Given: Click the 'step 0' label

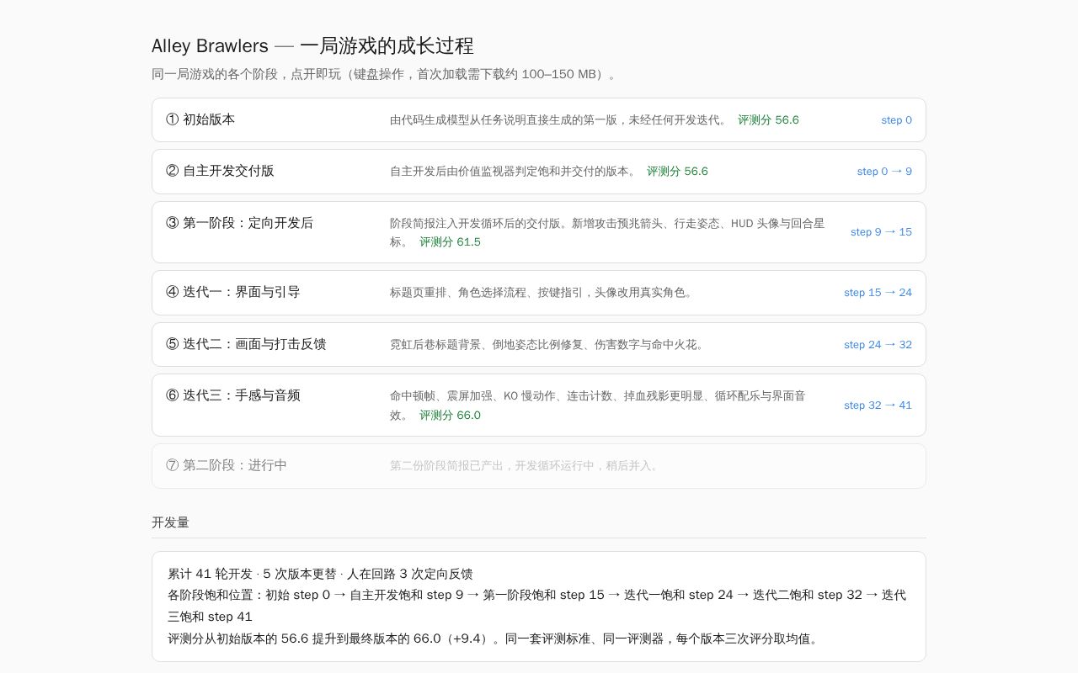Looking at the screenshot, I should click(896, 120).
